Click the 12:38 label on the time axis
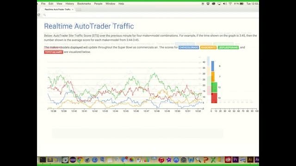 tap(54, 111)
